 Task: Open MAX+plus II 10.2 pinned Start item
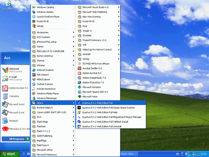[15, 129]
